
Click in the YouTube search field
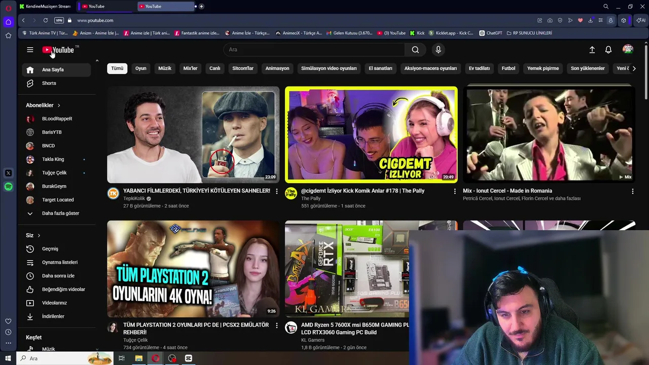[x=314, y=50]
